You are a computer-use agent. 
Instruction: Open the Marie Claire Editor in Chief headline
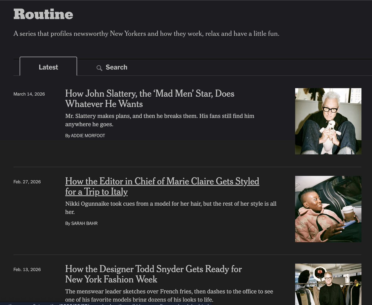162,186
